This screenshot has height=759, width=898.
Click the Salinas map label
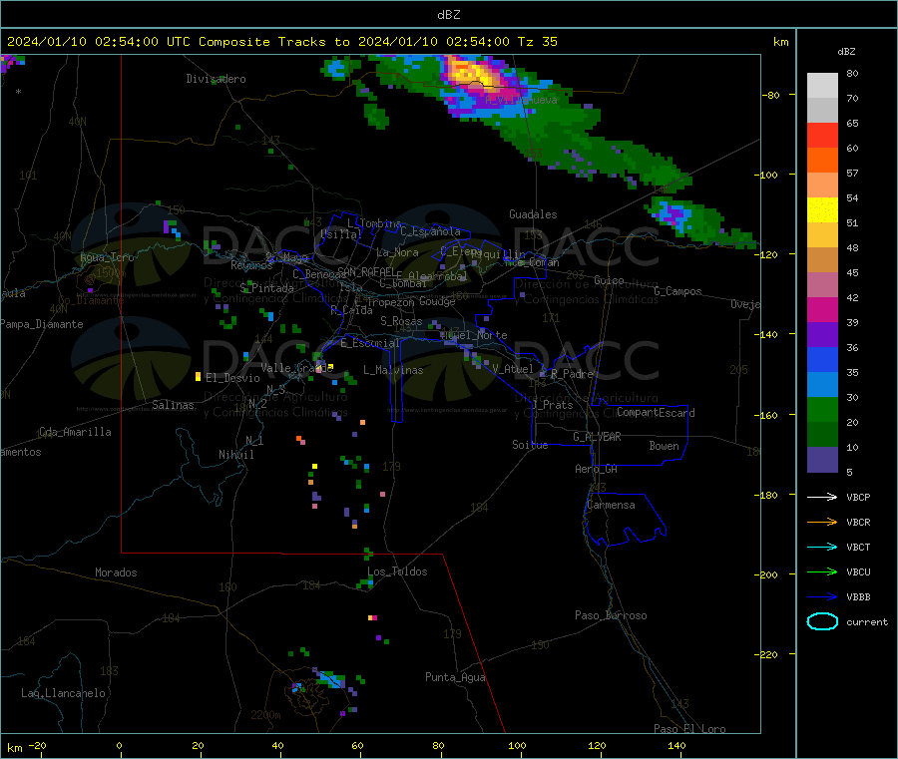[173, 405]
